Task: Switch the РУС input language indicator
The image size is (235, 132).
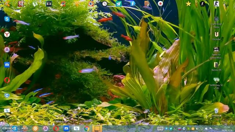Action: tap(216, 129)
